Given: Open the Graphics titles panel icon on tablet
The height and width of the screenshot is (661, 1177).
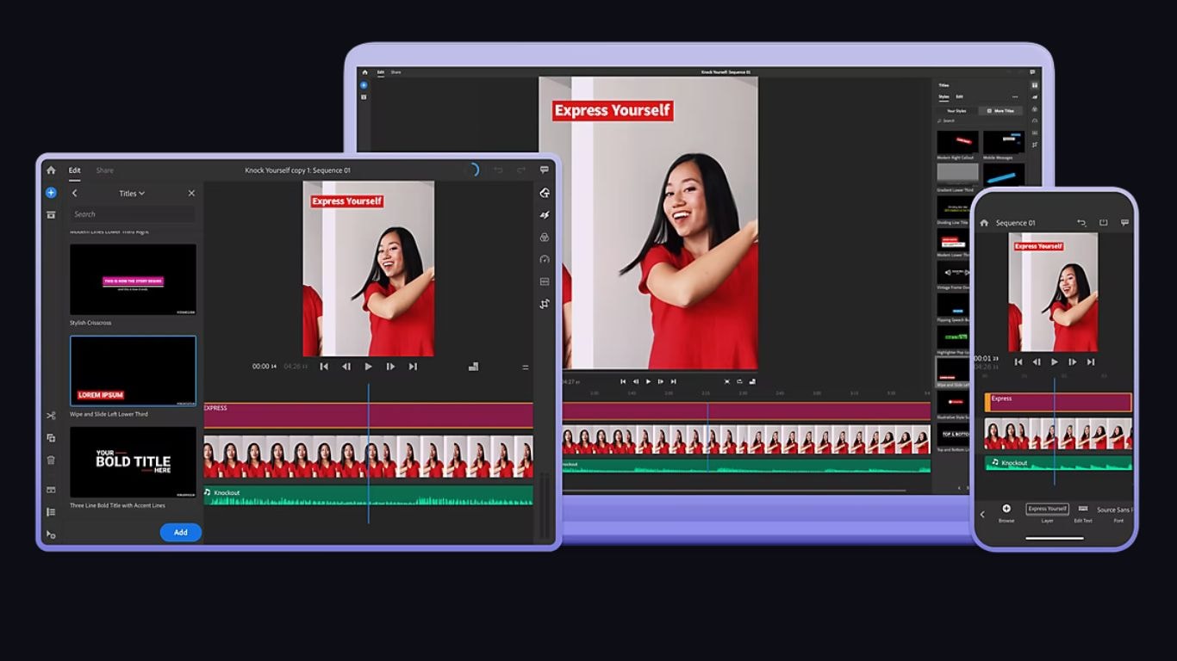Looking at the screenshot, I should [545, 193].
